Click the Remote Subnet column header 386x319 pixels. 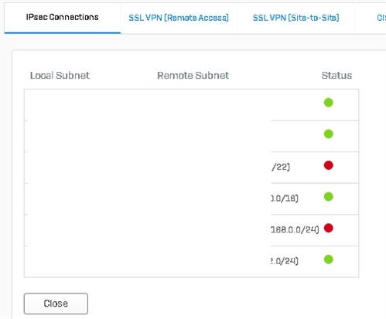click(x=193, y=76)
